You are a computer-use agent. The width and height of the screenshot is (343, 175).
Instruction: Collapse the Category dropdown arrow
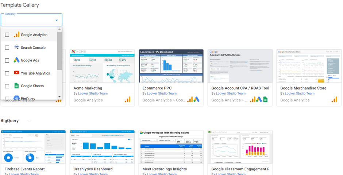57,20
